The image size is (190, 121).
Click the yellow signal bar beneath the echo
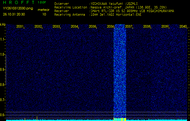point(119,119)
